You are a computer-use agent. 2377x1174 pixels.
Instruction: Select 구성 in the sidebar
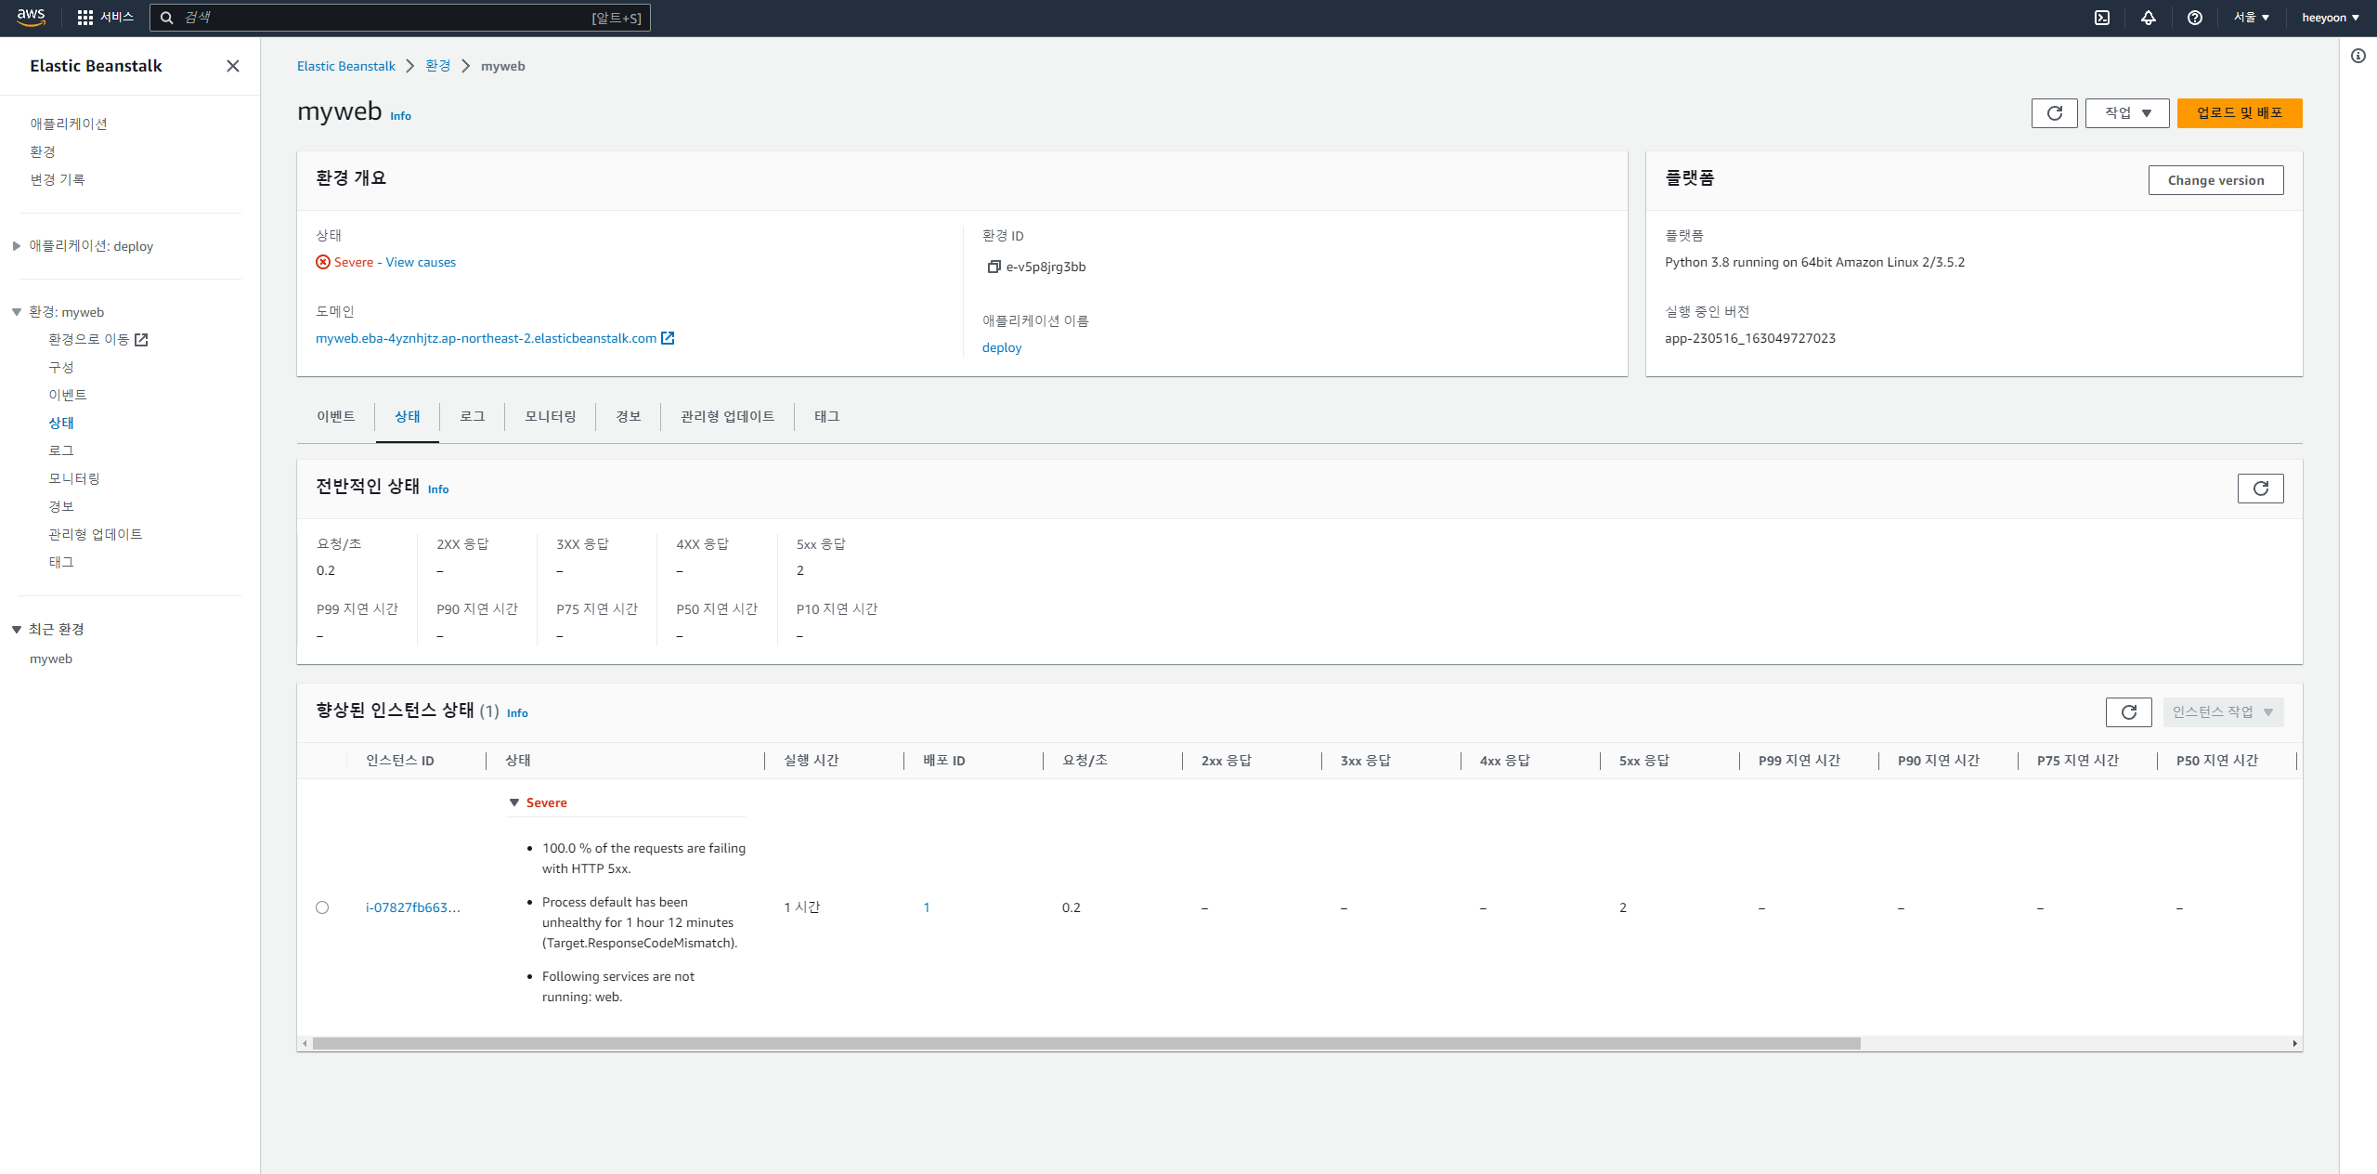(x=61, y=368)
